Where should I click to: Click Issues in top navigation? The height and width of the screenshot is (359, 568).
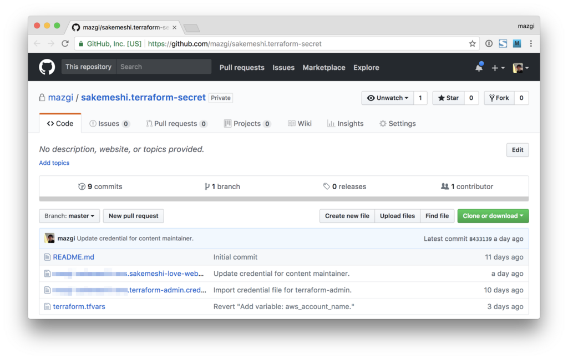[x=283, y=67]
